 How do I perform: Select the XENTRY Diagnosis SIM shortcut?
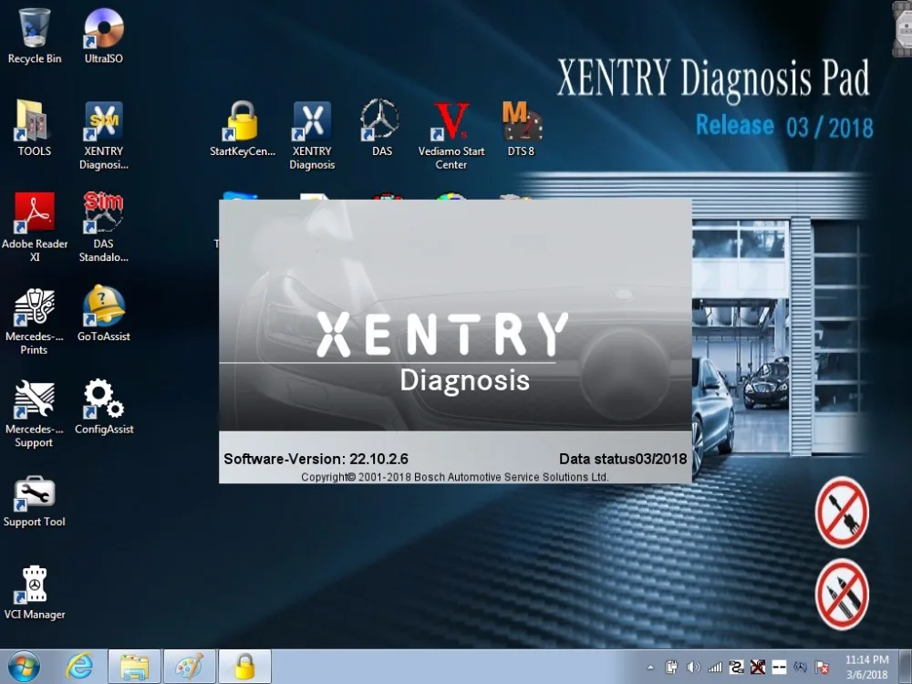click(x=104, y=136)
